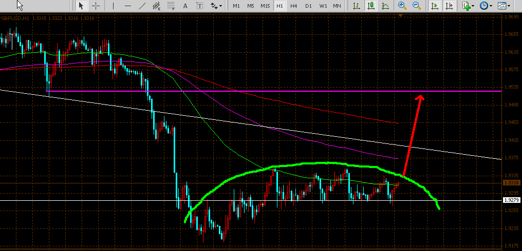Screen dimensions: 522x251
Task: Click the 1.9215 price axis label
Action: (x=512, y=228)
